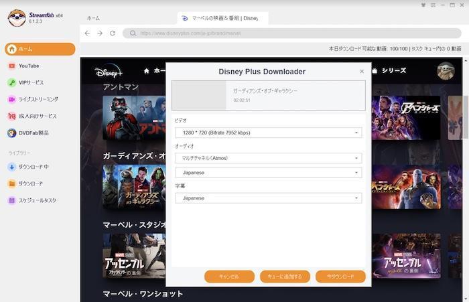
Task: Click the Disney+ logo
Action: click(109, 72)
